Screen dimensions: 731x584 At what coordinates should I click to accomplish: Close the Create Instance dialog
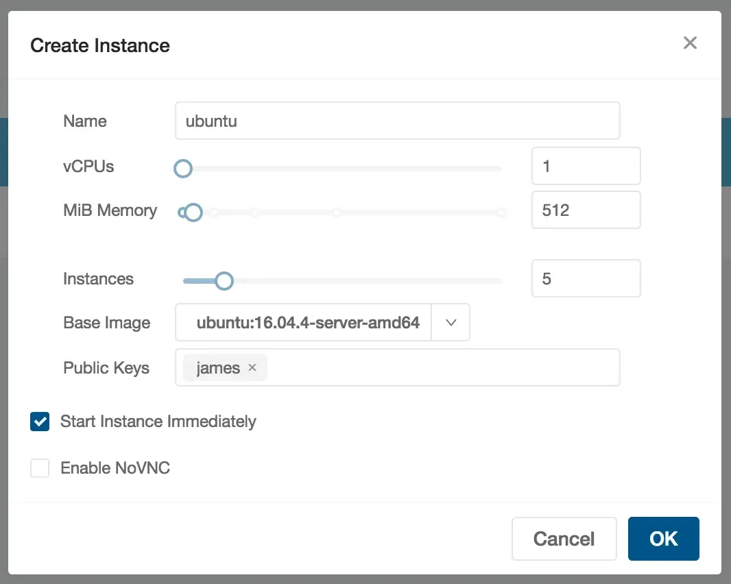(690, 43)
